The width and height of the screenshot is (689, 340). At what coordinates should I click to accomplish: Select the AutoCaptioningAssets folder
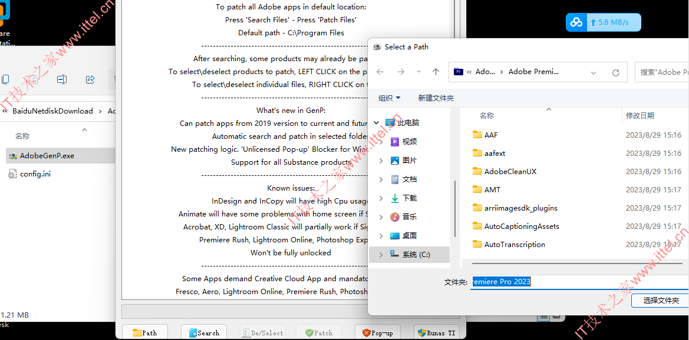[522, 226]
